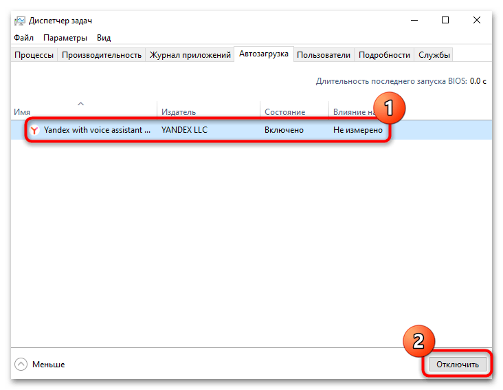Screen dimensions: 503x390
Task: Open the Файл menu
Action: tap(24, 38)
